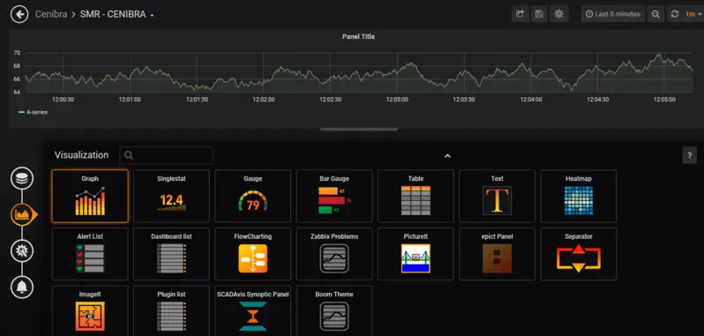Click the 70 value on the Y axis

click(17, 53)
